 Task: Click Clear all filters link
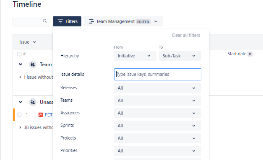point(186,35)
